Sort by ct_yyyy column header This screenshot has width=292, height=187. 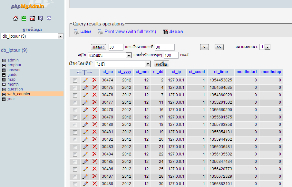124,72
